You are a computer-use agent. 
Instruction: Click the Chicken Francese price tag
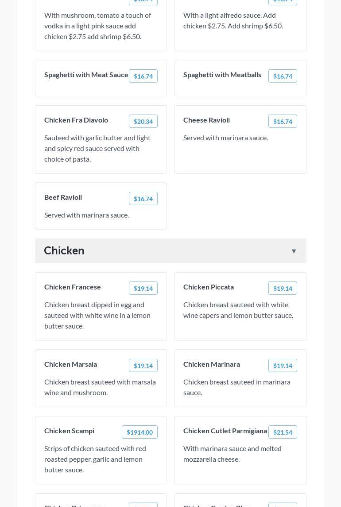(x=143, y=289)
